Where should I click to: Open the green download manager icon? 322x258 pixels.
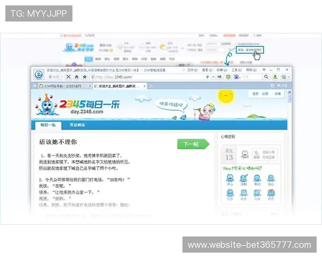pyautogui.click(x=275, y=77)
